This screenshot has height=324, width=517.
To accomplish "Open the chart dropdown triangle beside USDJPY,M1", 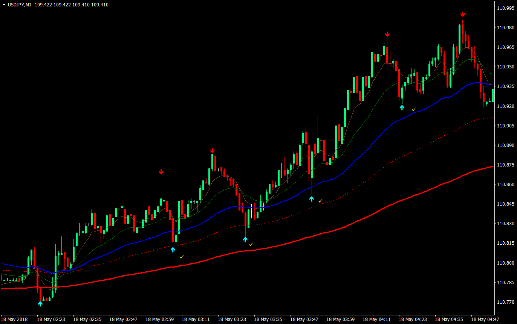I will coord(4,5).
